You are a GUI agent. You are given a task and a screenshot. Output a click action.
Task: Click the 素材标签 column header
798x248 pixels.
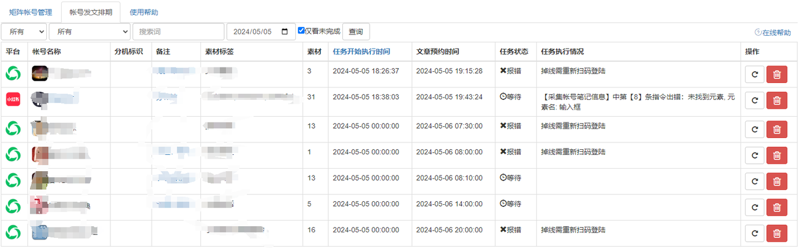(x=219, y=51)
